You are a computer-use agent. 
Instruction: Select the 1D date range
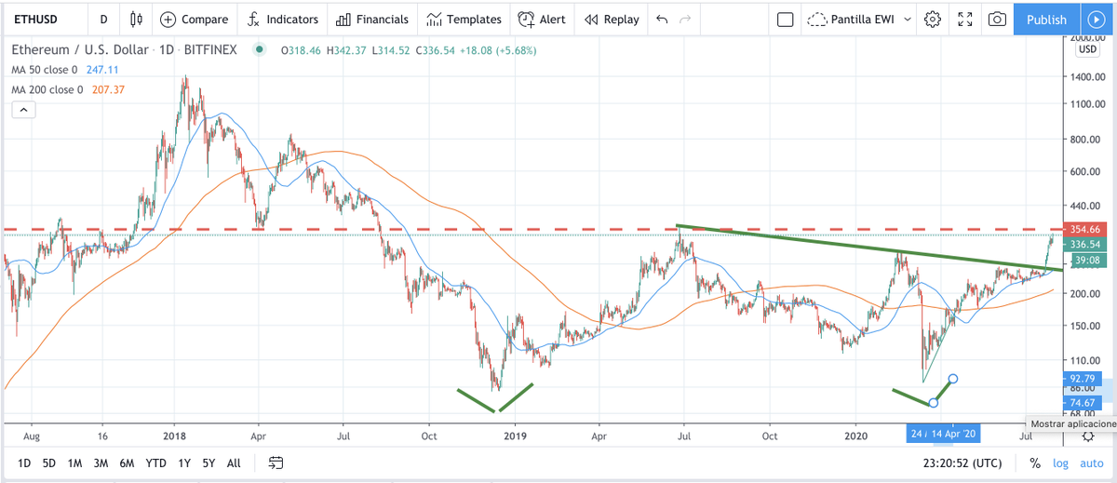click(x=24, y=463)
